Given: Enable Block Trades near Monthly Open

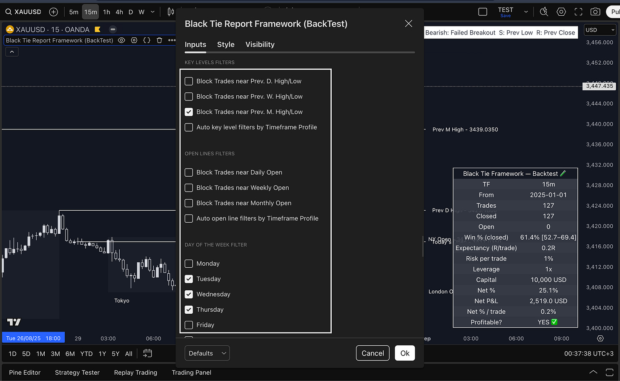Looking at the screenshot, I should tap(189, 203).
